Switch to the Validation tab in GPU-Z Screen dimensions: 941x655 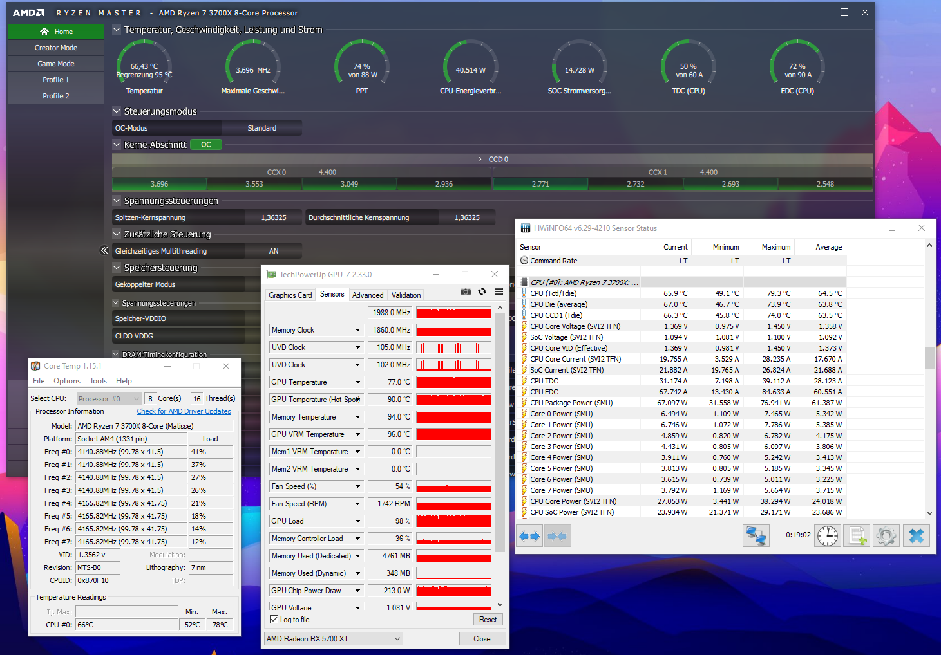(x=406, y=295)
